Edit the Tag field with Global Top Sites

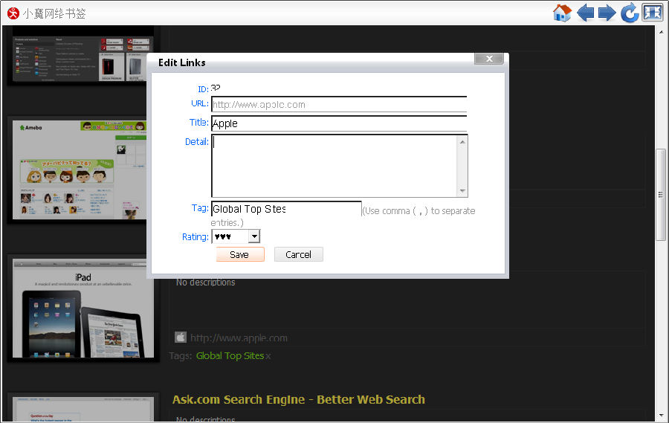285,209
